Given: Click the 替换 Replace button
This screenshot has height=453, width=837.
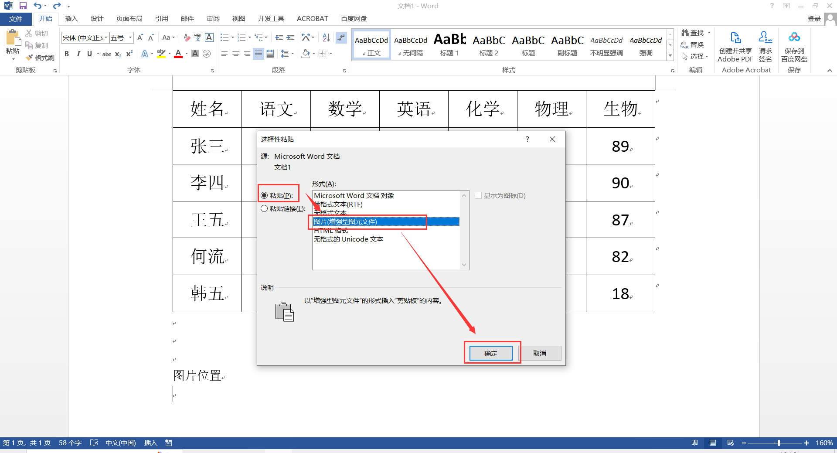Looking at the screenshot, I should (692, 44).
